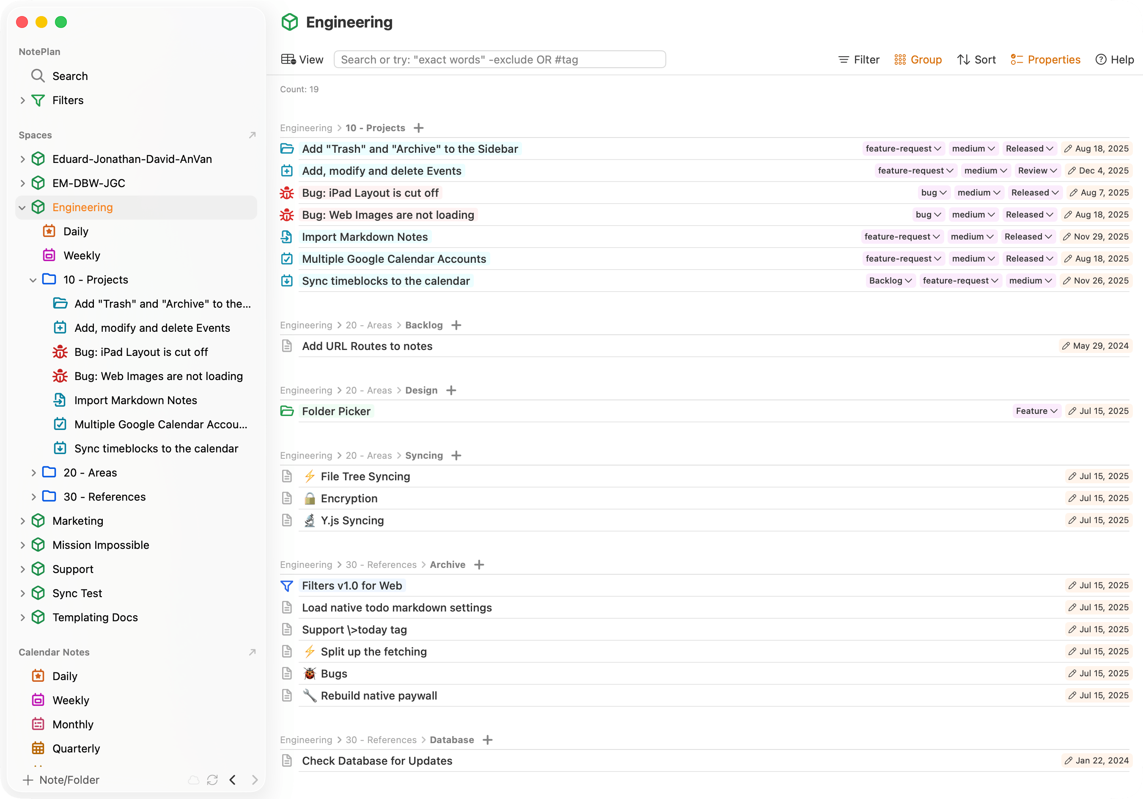
Task: Click the bug icon beside iPad Layout row
Action: pyautogui.click(x=287, y=193)
